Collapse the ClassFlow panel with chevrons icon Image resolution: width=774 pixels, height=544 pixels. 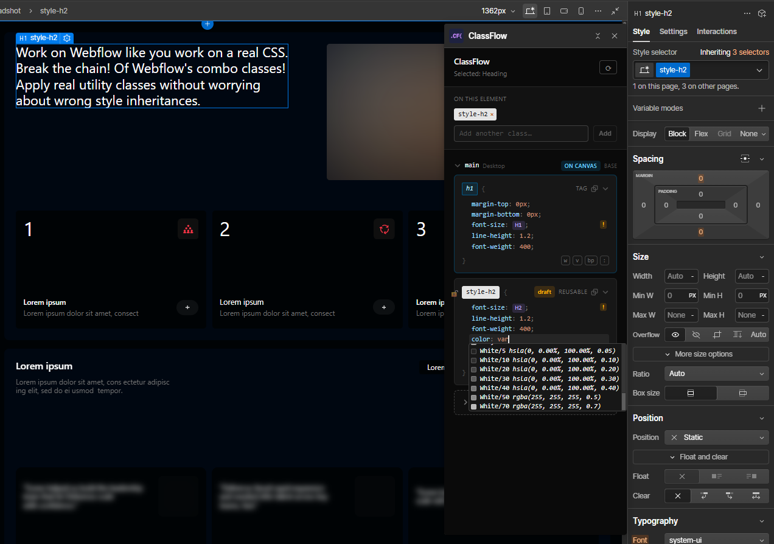pos(598,36)
